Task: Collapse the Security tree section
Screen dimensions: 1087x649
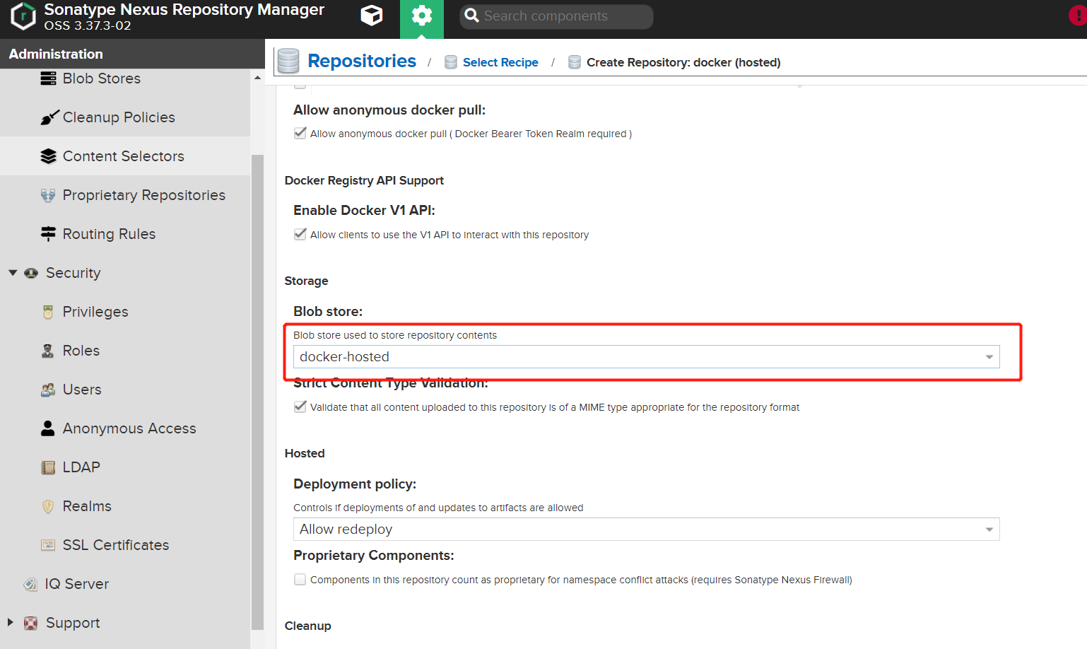Action: [x=13, y=273]
